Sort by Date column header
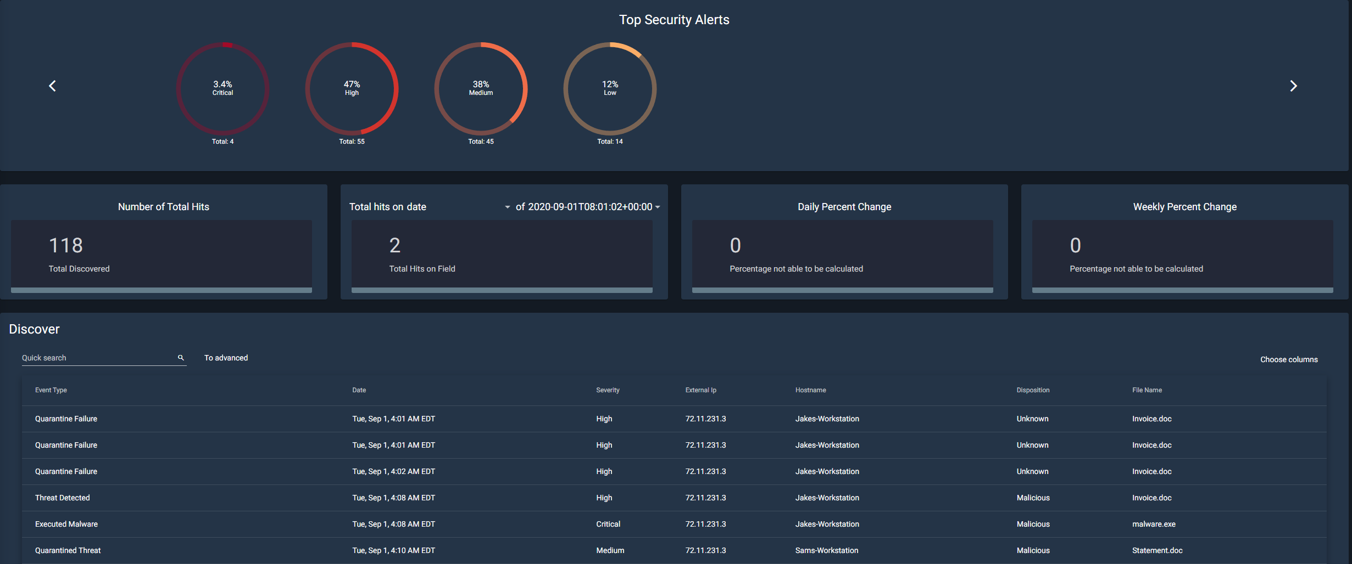The image size is (1352, 564). pyautogui.click(x=359, y=390)
